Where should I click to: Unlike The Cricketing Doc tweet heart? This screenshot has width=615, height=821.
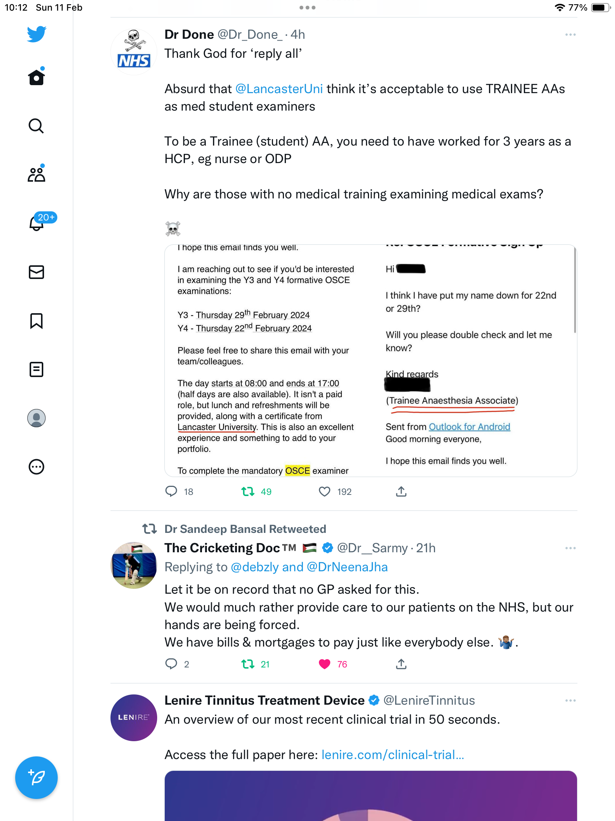pos(325,664)
